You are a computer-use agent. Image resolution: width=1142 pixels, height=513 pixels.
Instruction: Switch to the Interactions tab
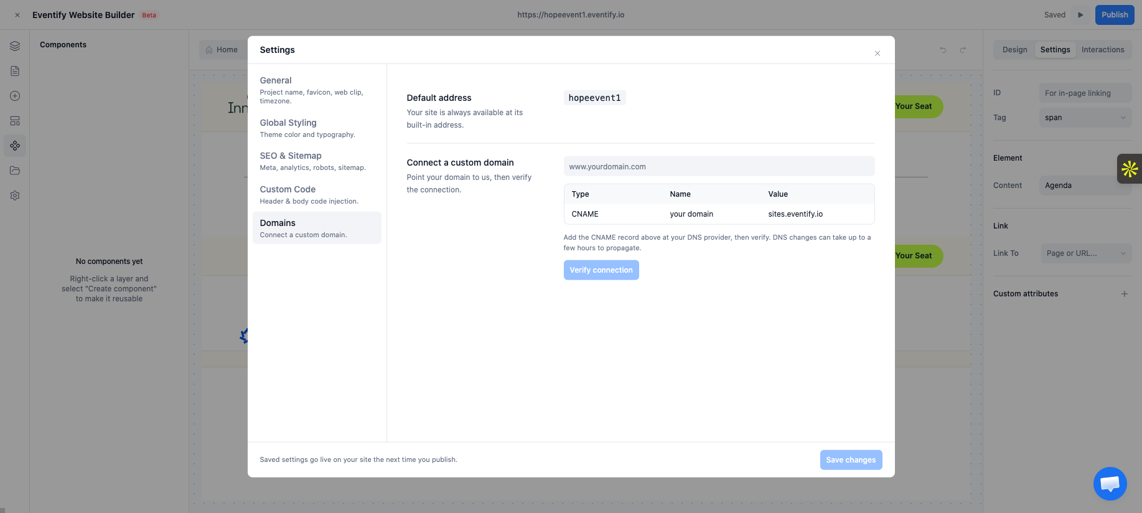click(1103, 50)
